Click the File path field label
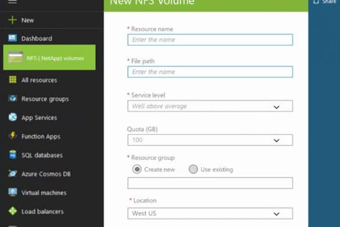340x227 pixels. pyautogui.click(x=142, y=61)
